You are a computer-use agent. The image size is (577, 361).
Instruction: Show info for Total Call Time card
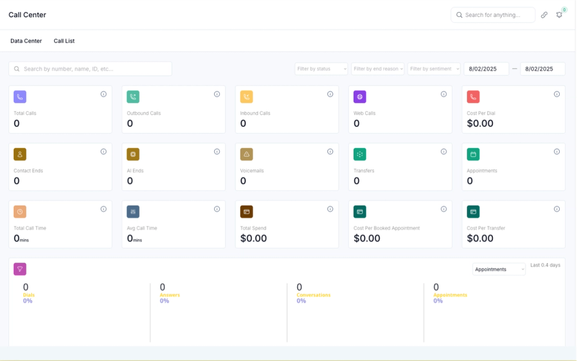103,209
